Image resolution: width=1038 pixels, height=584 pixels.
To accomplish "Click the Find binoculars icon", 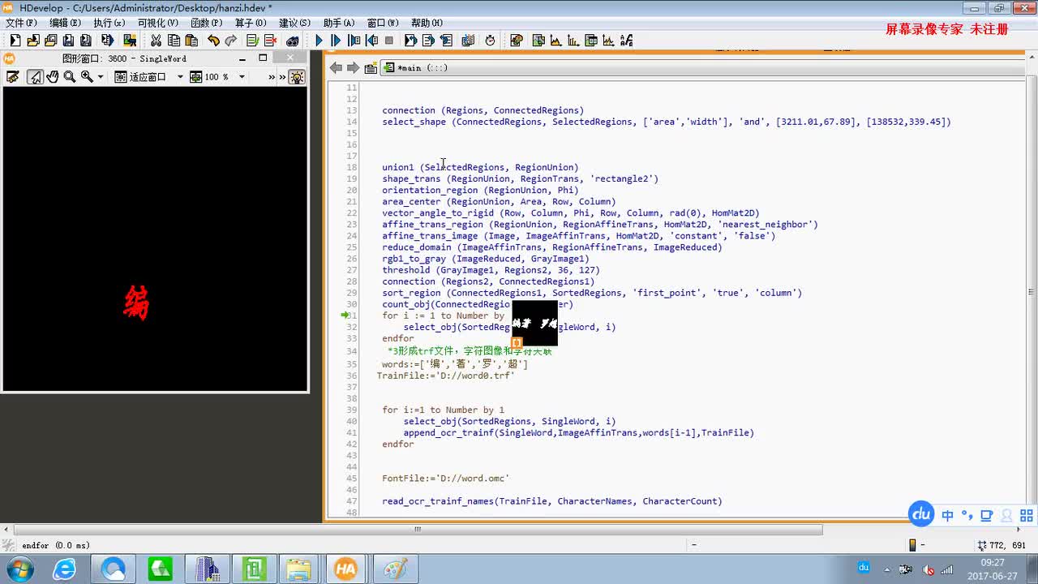I will (x=293, y=41).
